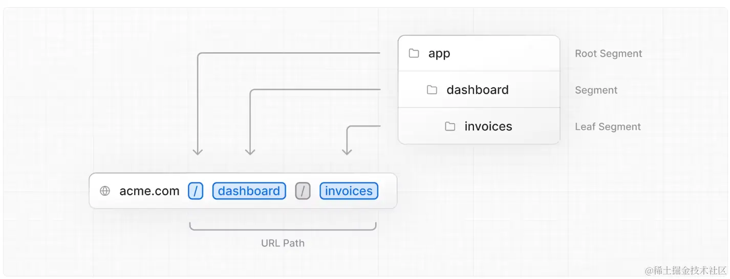730x279 pixels.
Task: Click the Segment label beside dashboard row
Action: [596, 90]
